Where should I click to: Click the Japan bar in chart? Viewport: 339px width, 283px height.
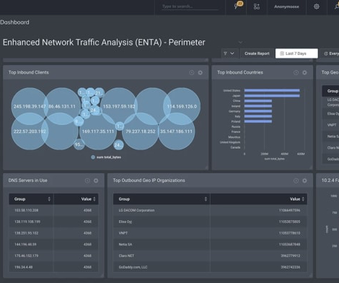(x=272, y=96)
